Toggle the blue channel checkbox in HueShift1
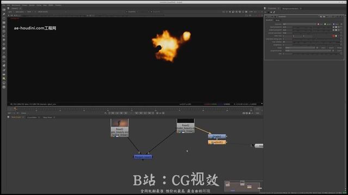 [x=333, y=24]
